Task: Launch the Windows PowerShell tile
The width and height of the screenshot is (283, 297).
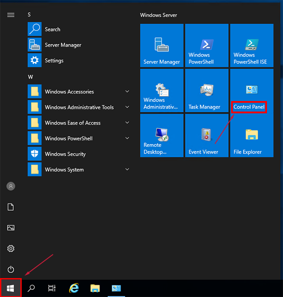Action: coord(207,45)
